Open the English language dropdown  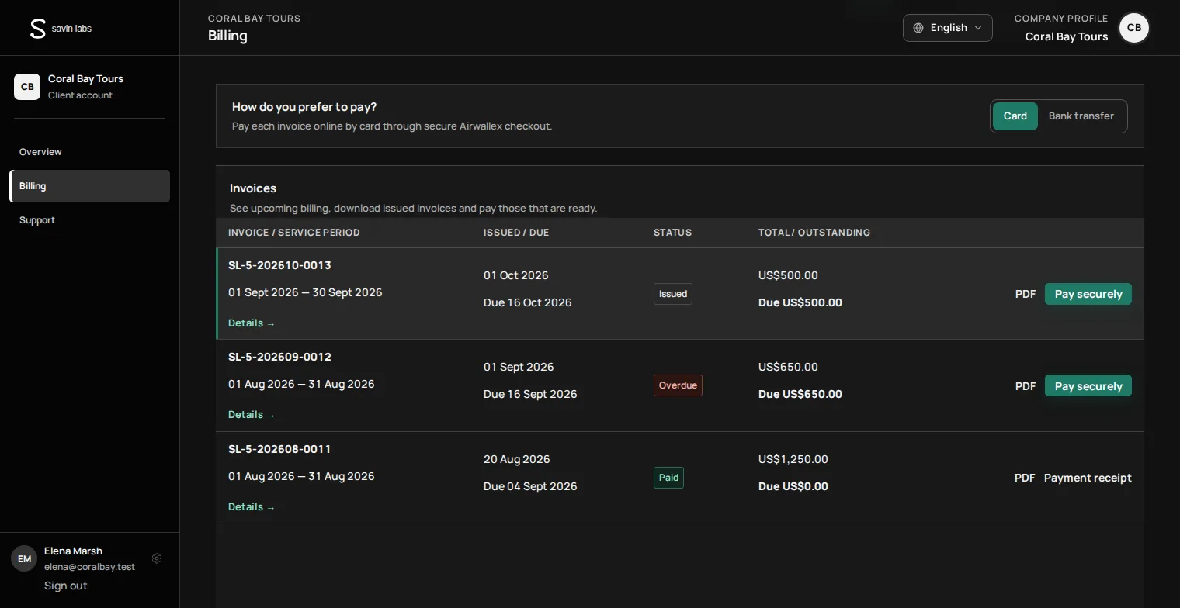pyautogui.click(x=948, y=28)
